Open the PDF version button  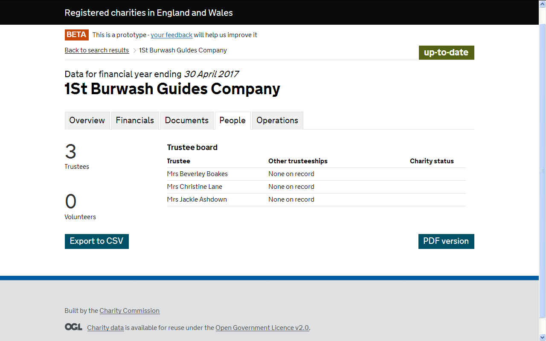point(446,241)
